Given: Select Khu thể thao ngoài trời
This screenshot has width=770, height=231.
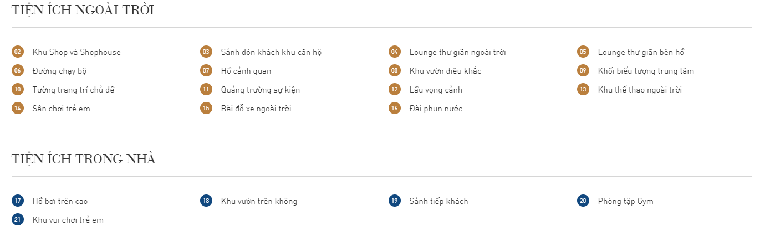Looking at the screenshot, I should coord(640,90).
